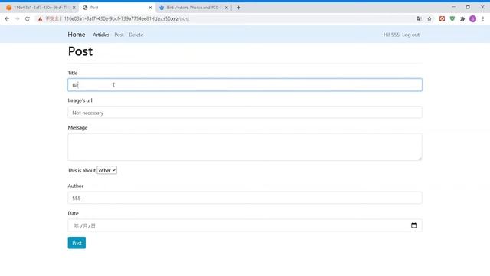Click into the Message textarea

pyautogui.click(x=245, y=147)
